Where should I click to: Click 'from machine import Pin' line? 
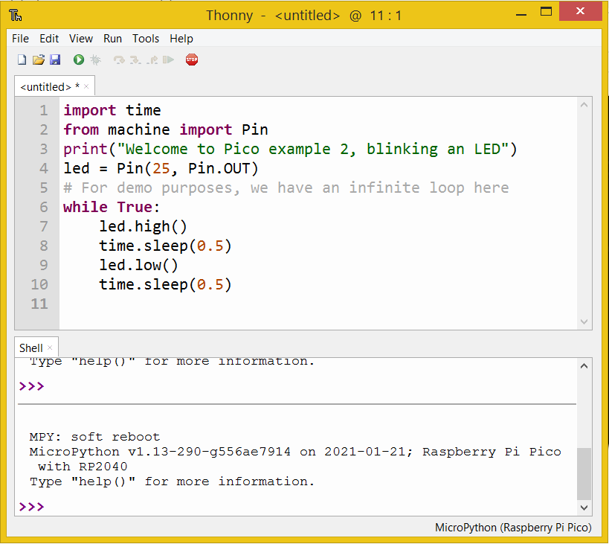tap(166, 129)
